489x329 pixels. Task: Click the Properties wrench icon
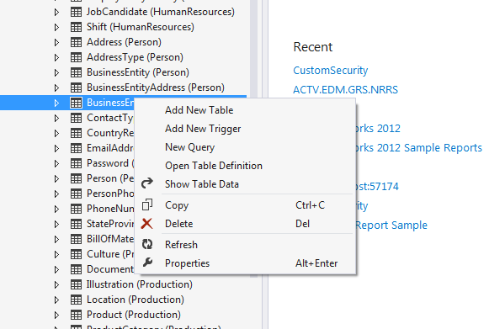click(147, 263)
